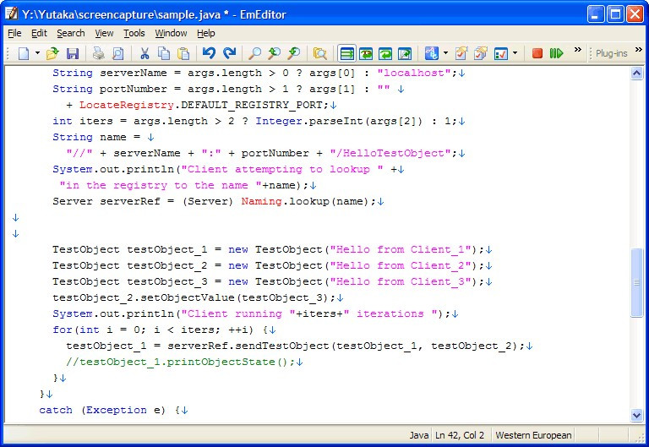Image resolution: width=649 pixels, height=447 pixels.
Task: Click the Copy icon
Action: (x=164, y=53)
